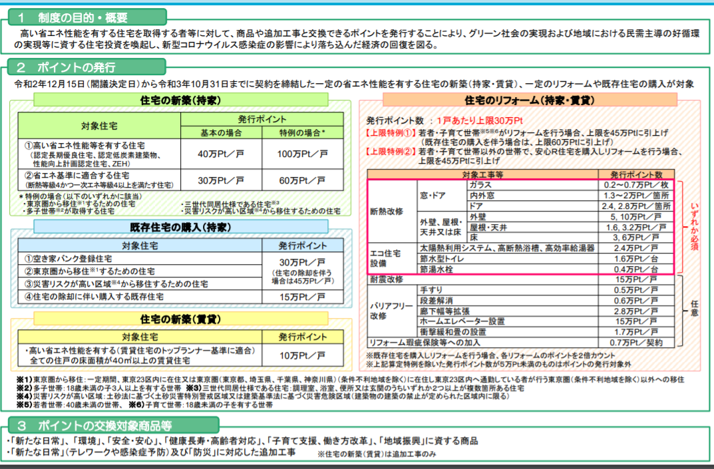Click the '60万Pt/戸' cell in new construction table
The width and height of the screenshot is (714, 469).
click(x=304, y=180)
